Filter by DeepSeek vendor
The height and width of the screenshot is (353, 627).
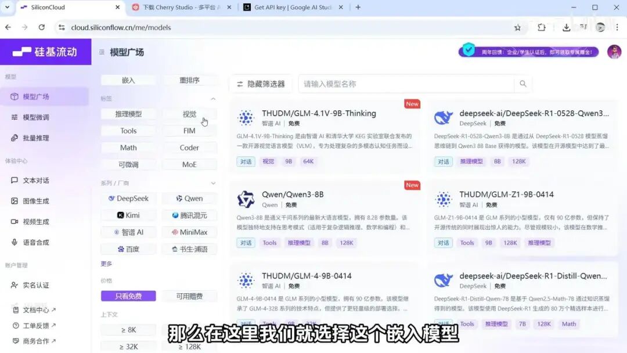(128, 199)
